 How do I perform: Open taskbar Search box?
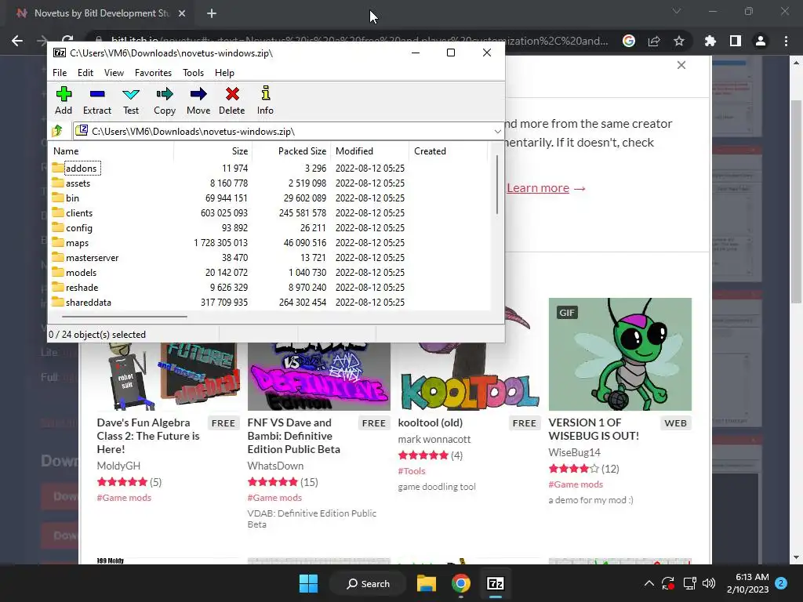point(369,583)
